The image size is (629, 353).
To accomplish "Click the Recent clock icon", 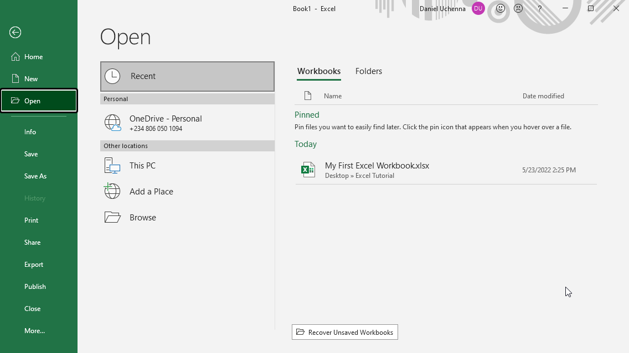I will pos(112,76).
